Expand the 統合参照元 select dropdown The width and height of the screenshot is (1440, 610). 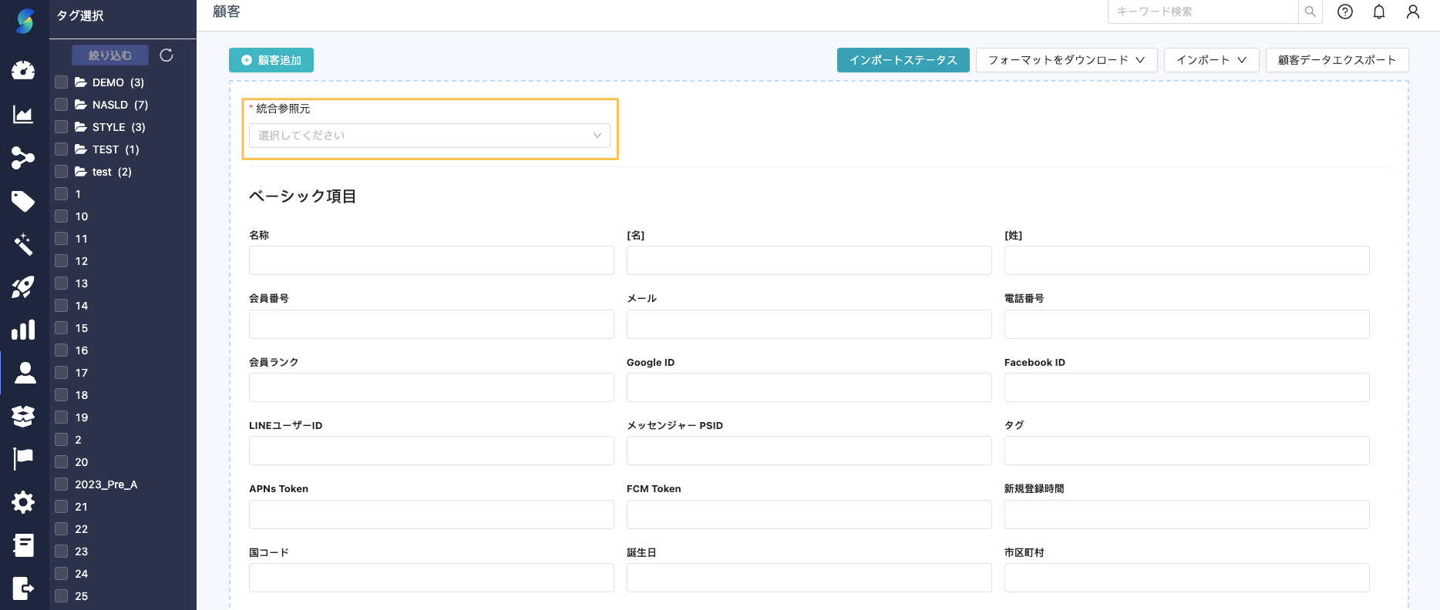click(x=429, y=136)
